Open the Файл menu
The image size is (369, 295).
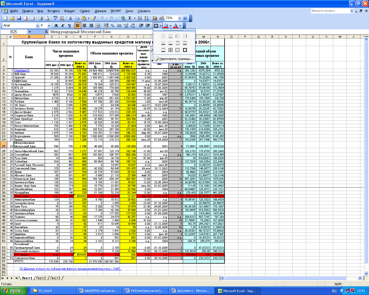(x=14, y=11)
